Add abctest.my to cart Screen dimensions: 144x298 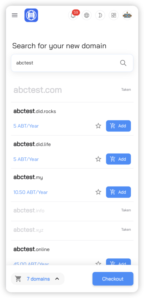(x=118, y=192)
